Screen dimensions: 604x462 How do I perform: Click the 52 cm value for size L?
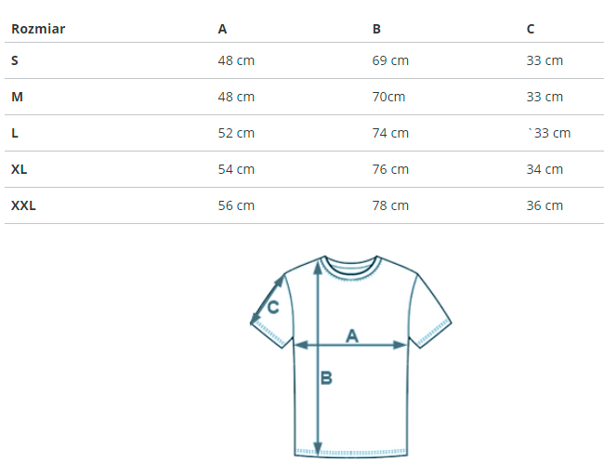(236, 133)
